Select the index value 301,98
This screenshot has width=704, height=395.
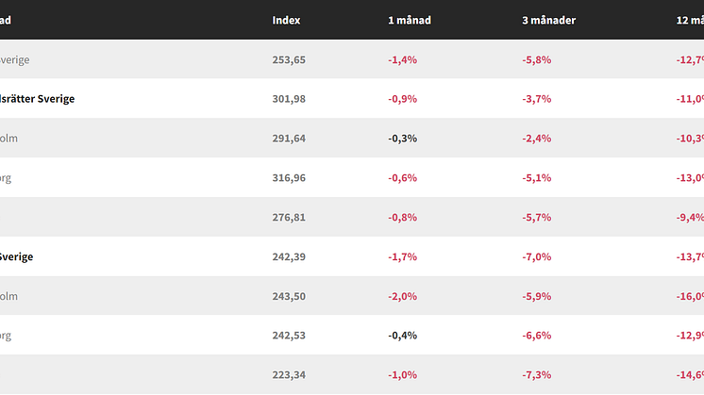(x=289, y=99)
